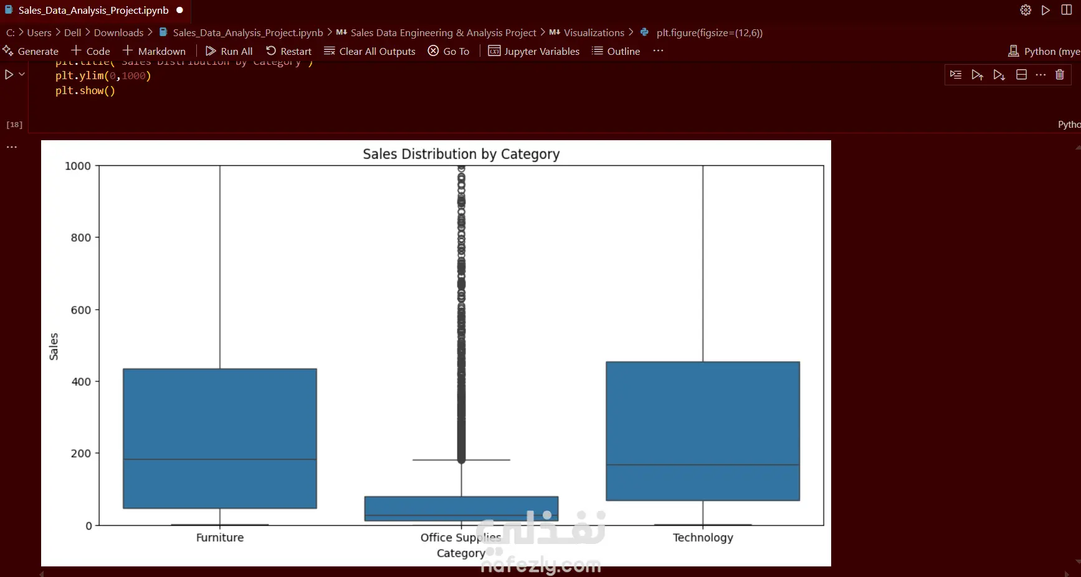Add a new Markdown cell
Screen dimensions: 1081x577
coord(154,51)
